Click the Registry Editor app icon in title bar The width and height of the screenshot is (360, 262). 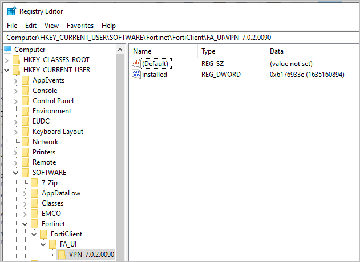pos(10,11)
